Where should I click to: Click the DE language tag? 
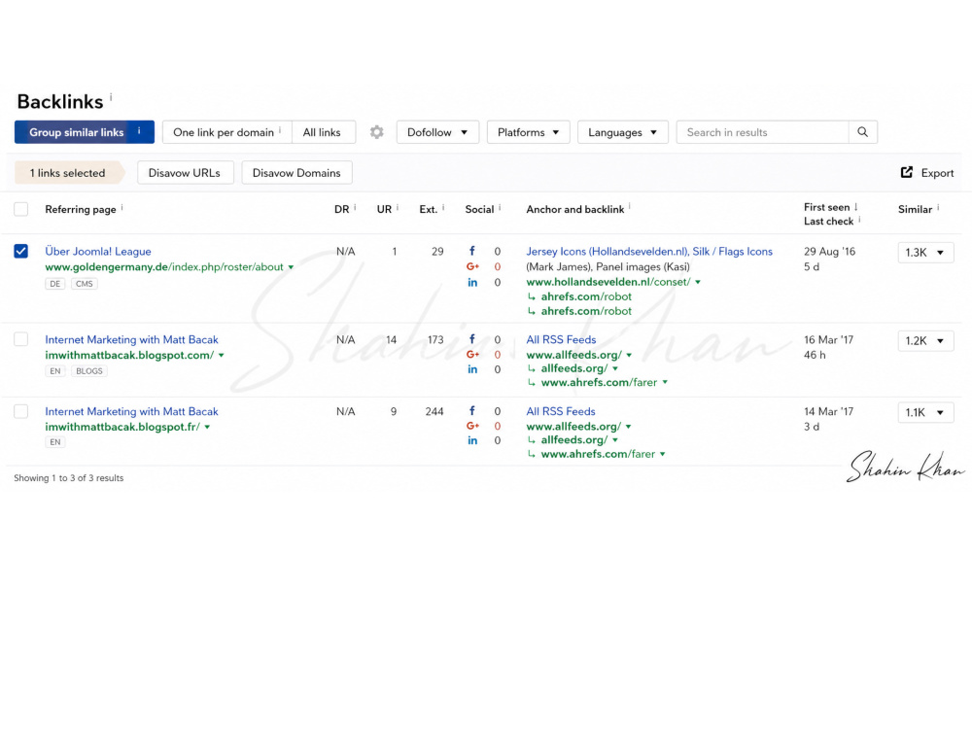[55, 283]
